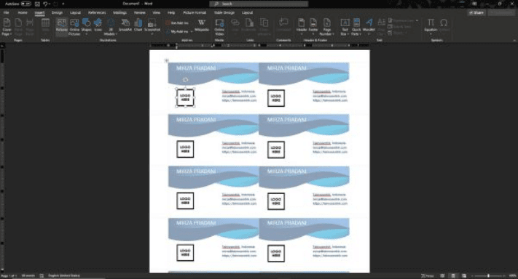Click the Share button
Image resolution: width=518 pixels, height=279 pixels.
click(476, 12)
